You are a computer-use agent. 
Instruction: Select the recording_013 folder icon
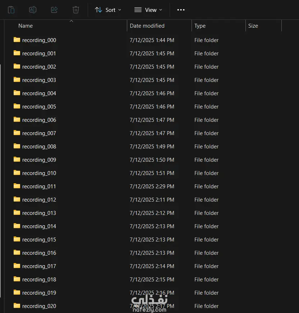[x=17, y=213]
